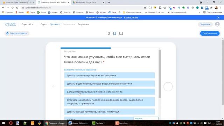Switch preview to mobile phone view

tap(109, 33)
